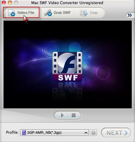Click the window title text
The image size is (135, 142).
67,3
